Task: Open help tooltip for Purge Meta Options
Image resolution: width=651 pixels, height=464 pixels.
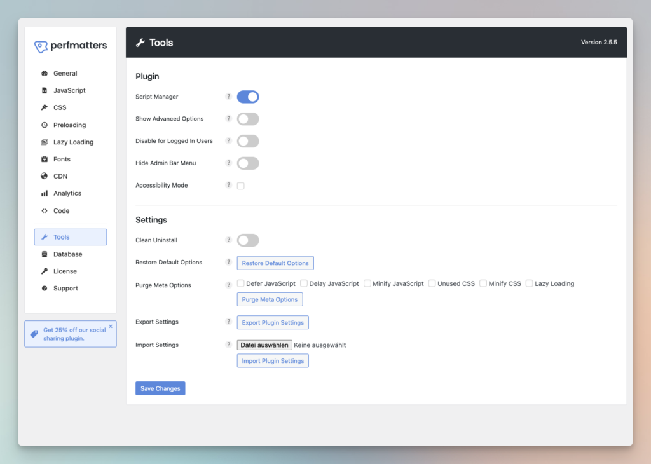Action: click(x=228, y=285)
